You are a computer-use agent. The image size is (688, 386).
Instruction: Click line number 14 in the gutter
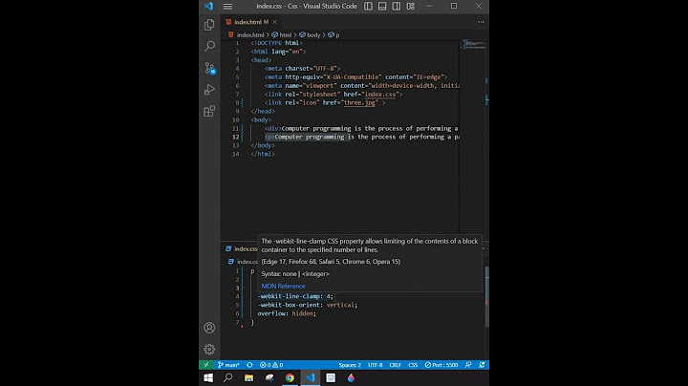(x=236, y=154)
